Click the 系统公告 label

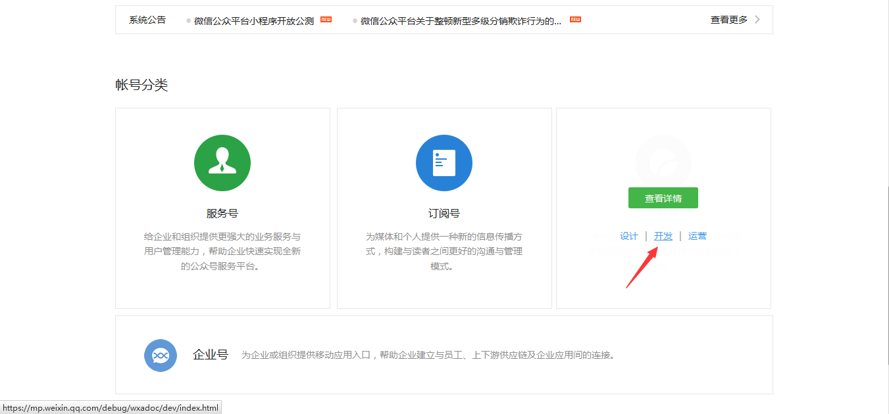tap(147, 20)
